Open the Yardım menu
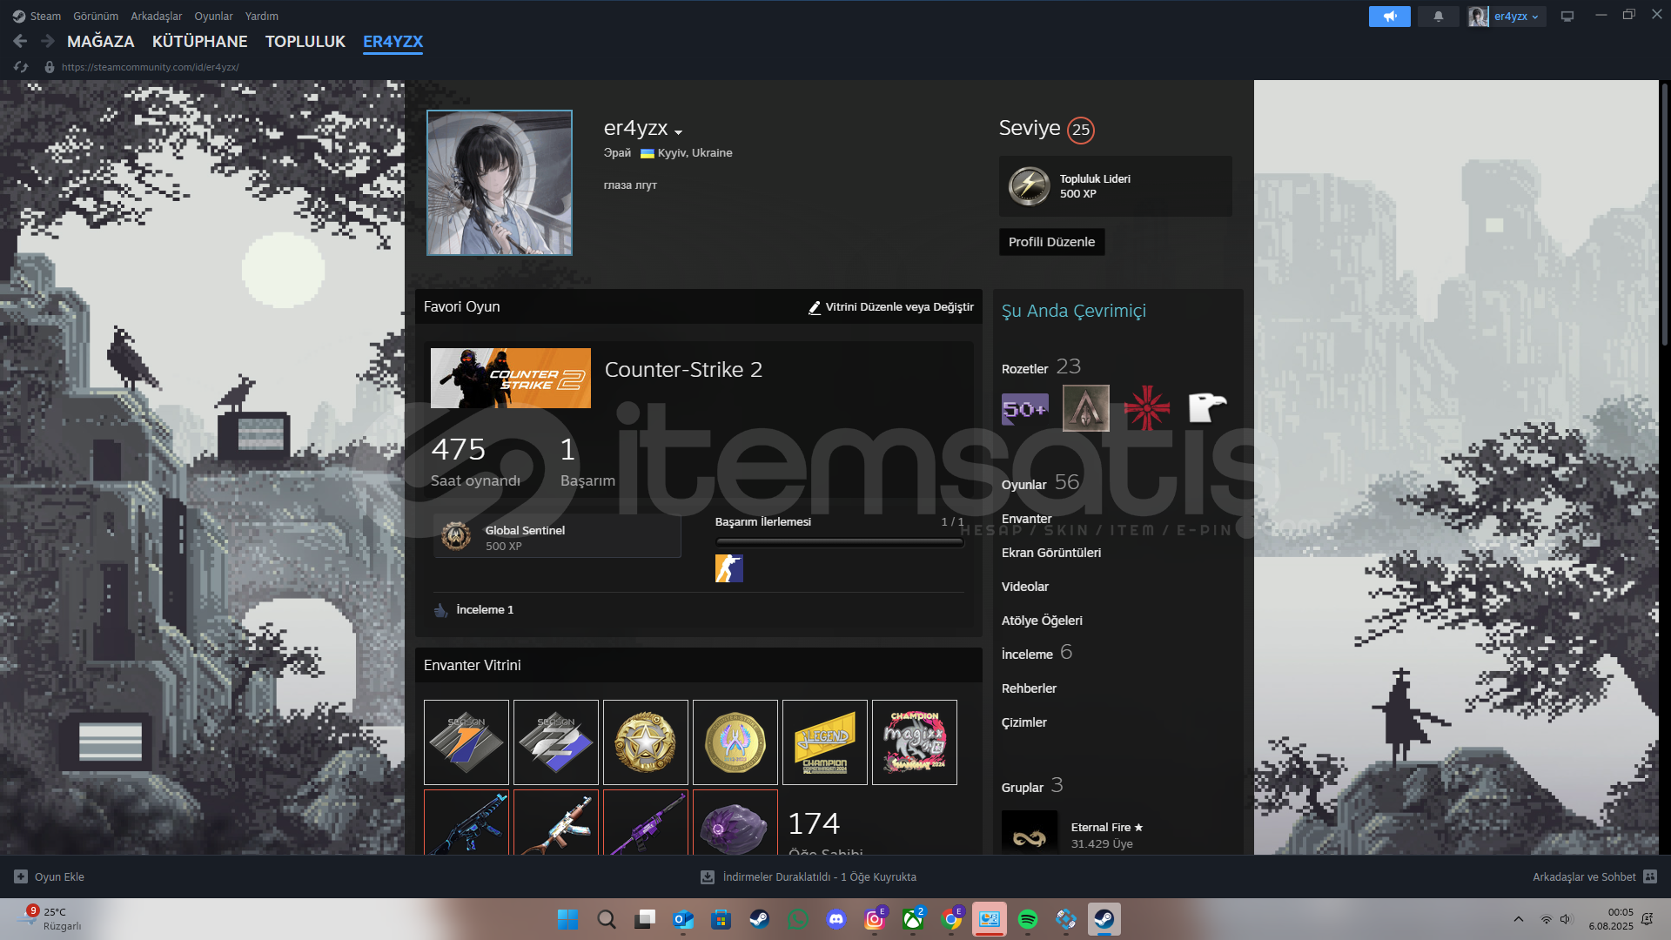Screen dimensions: 1671x940 (262, 16)
